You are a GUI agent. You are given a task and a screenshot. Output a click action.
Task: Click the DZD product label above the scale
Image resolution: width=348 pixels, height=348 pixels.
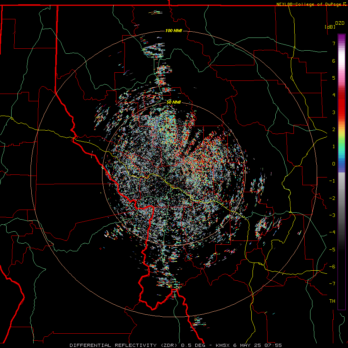[340, 23]
